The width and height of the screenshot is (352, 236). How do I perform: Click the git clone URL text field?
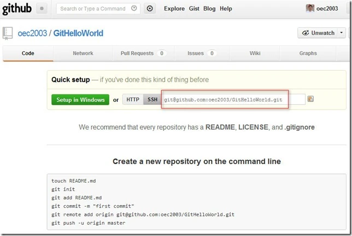pyautogui.click(x=233, y=99)
